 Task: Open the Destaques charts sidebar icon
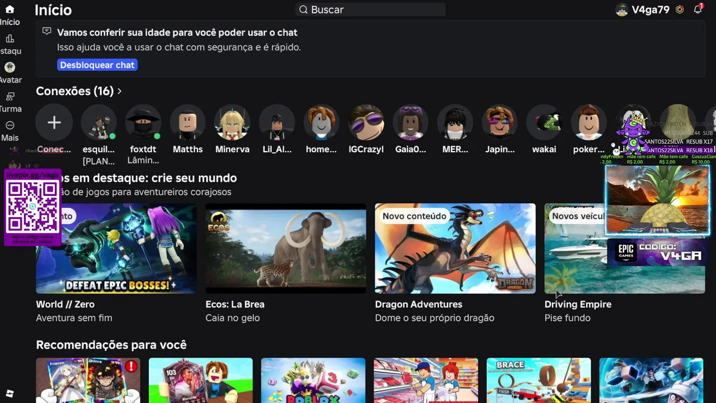10,39
